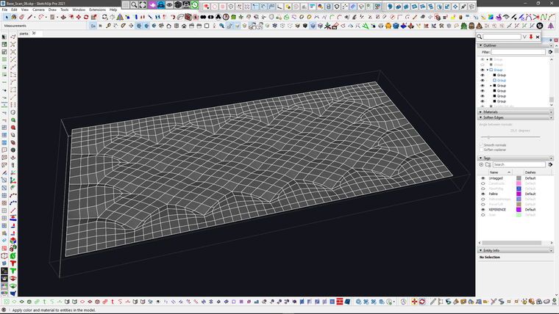This screenshot has width=559, height=314.
Task: Select the arrow Select tool
Action: pyautogui.click(x=4, y=37)
